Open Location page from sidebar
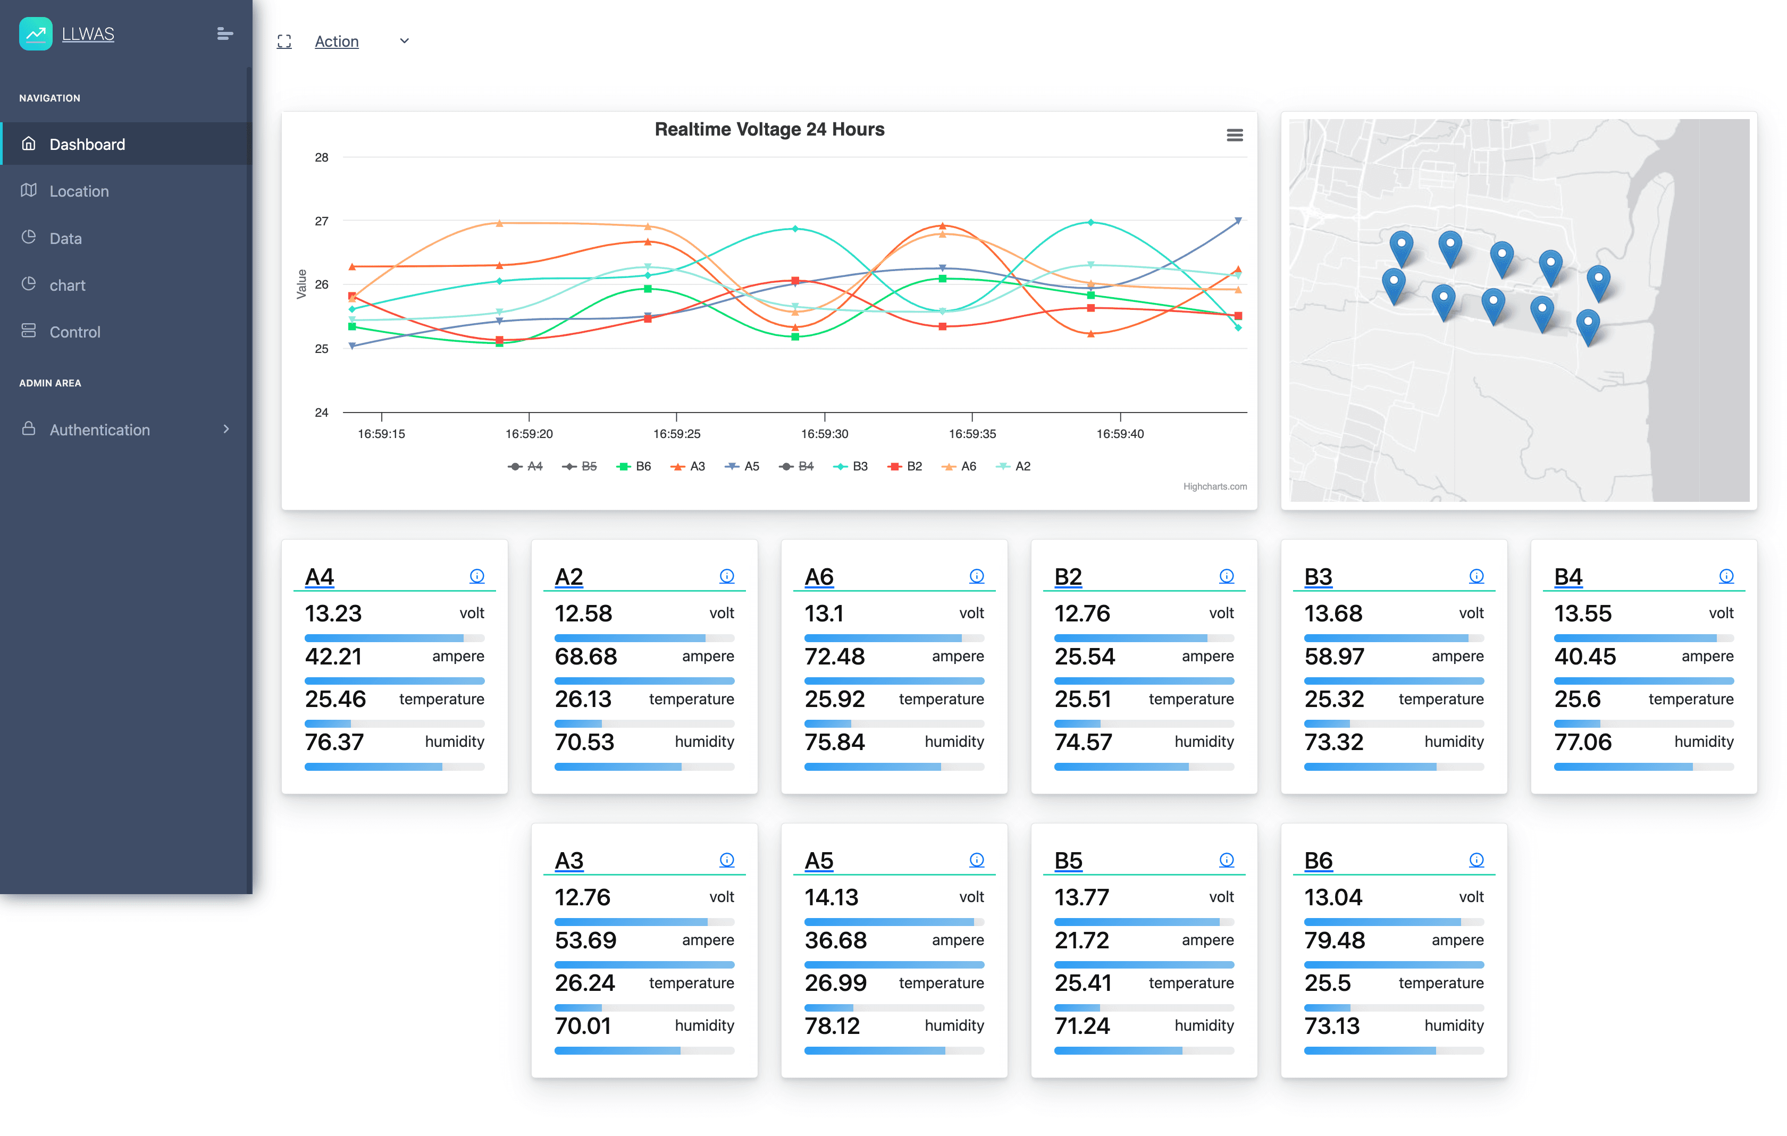 click(126, 191)
